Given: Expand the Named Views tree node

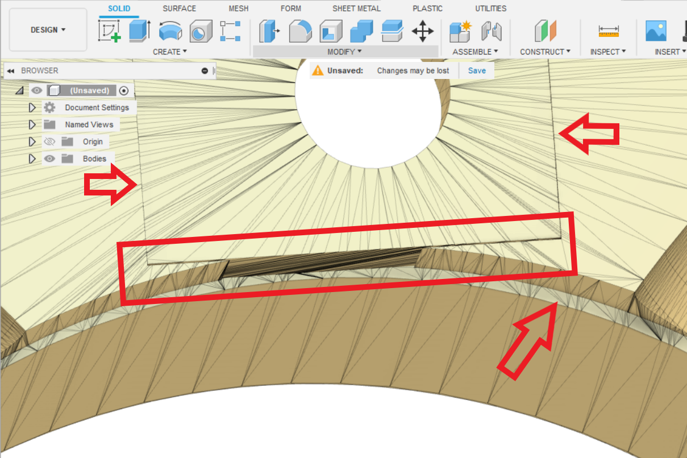Looking at the screenshot, I should [32, 124].
